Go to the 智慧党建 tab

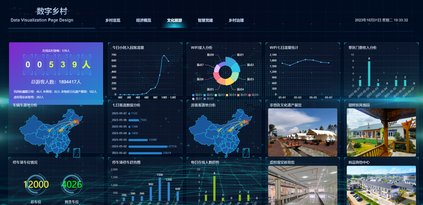205,20
